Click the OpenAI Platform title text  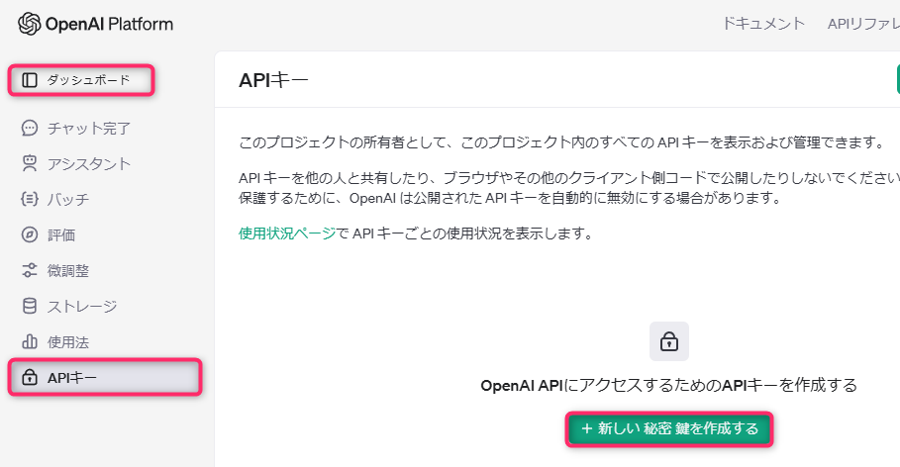(x=109, y=24)
